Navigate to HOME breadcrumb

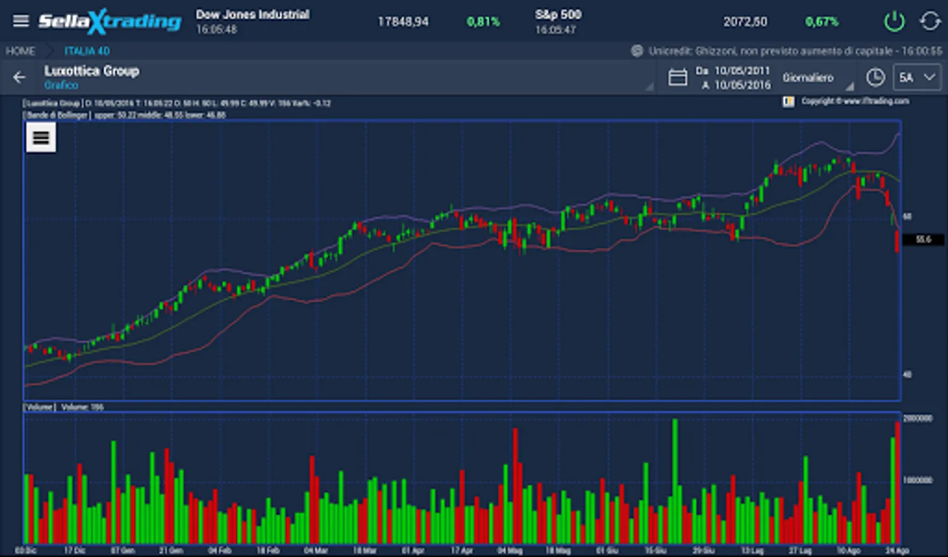click(20, 51)
